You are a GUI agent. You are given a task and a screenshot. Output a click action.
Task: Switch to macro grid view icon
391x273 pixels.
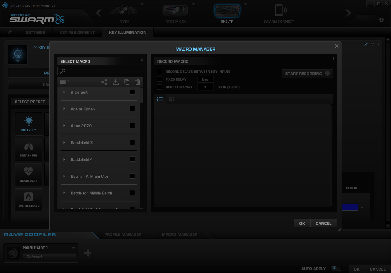click(172, 99)
